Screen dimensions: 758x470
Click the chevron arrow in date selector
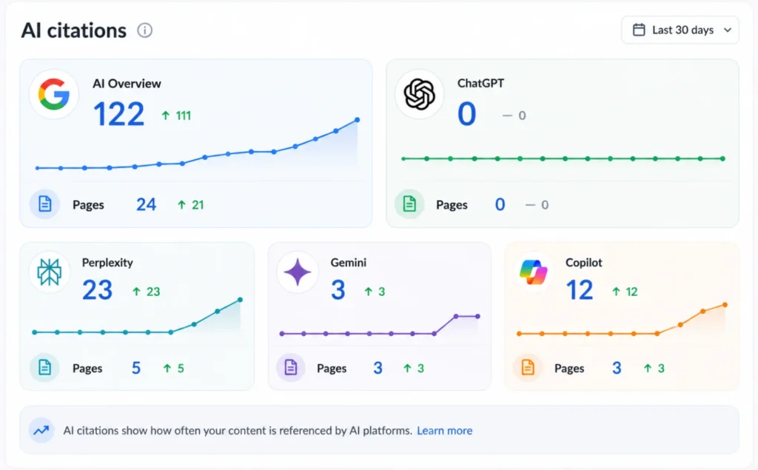tap(727, 30)
